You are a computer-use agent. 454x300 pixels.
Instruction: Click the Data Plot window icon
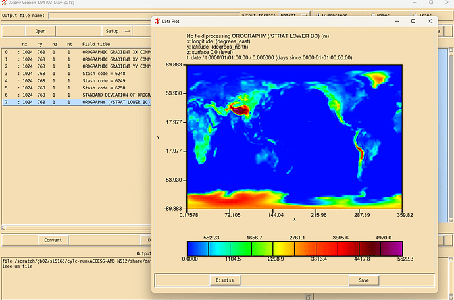tap(157, 21)
